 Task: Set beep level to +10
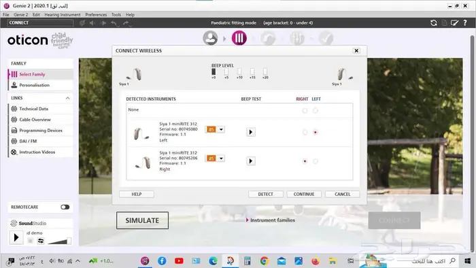[x=239, y=71]
